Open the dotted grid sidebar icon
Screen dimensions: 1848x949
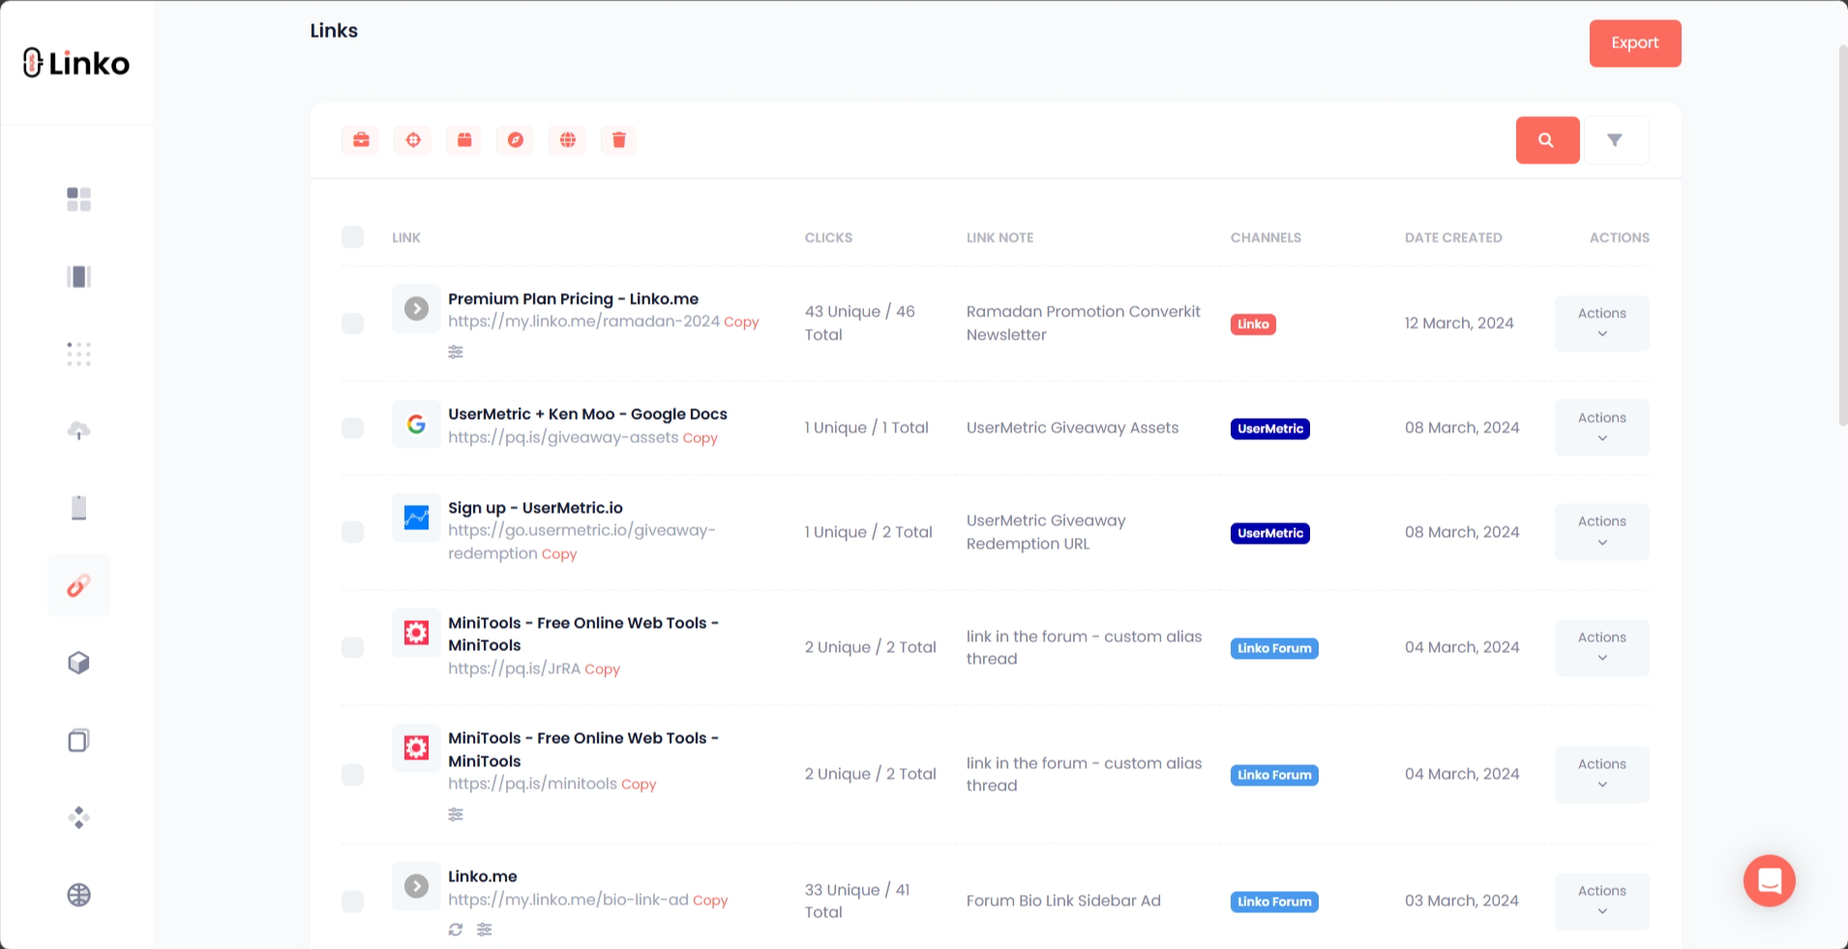78,354
